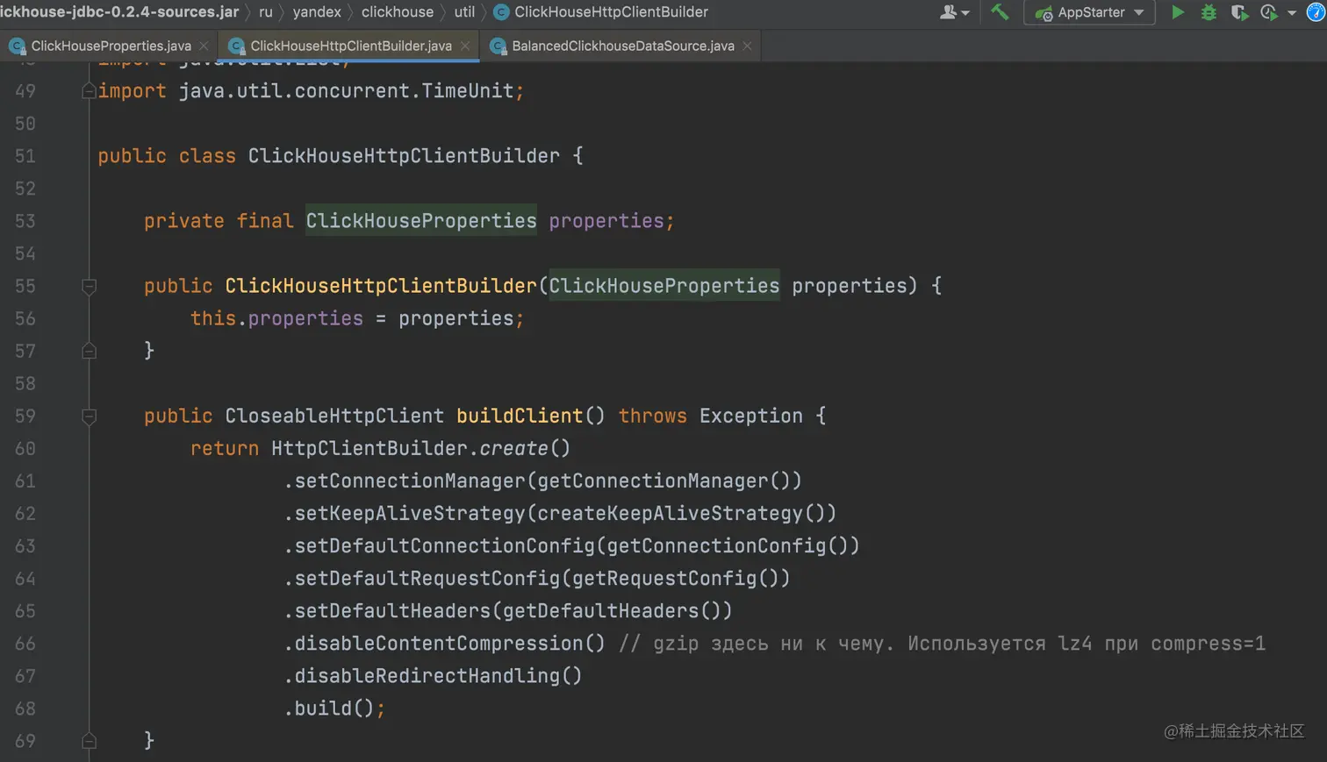Click the italic 'create' call on line 60

pos(513,449)
